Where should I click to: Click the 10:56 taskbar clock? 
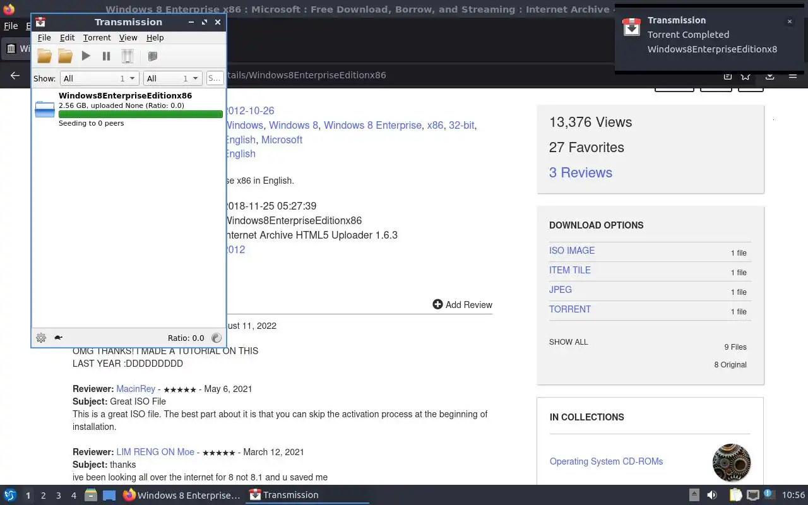793,496
